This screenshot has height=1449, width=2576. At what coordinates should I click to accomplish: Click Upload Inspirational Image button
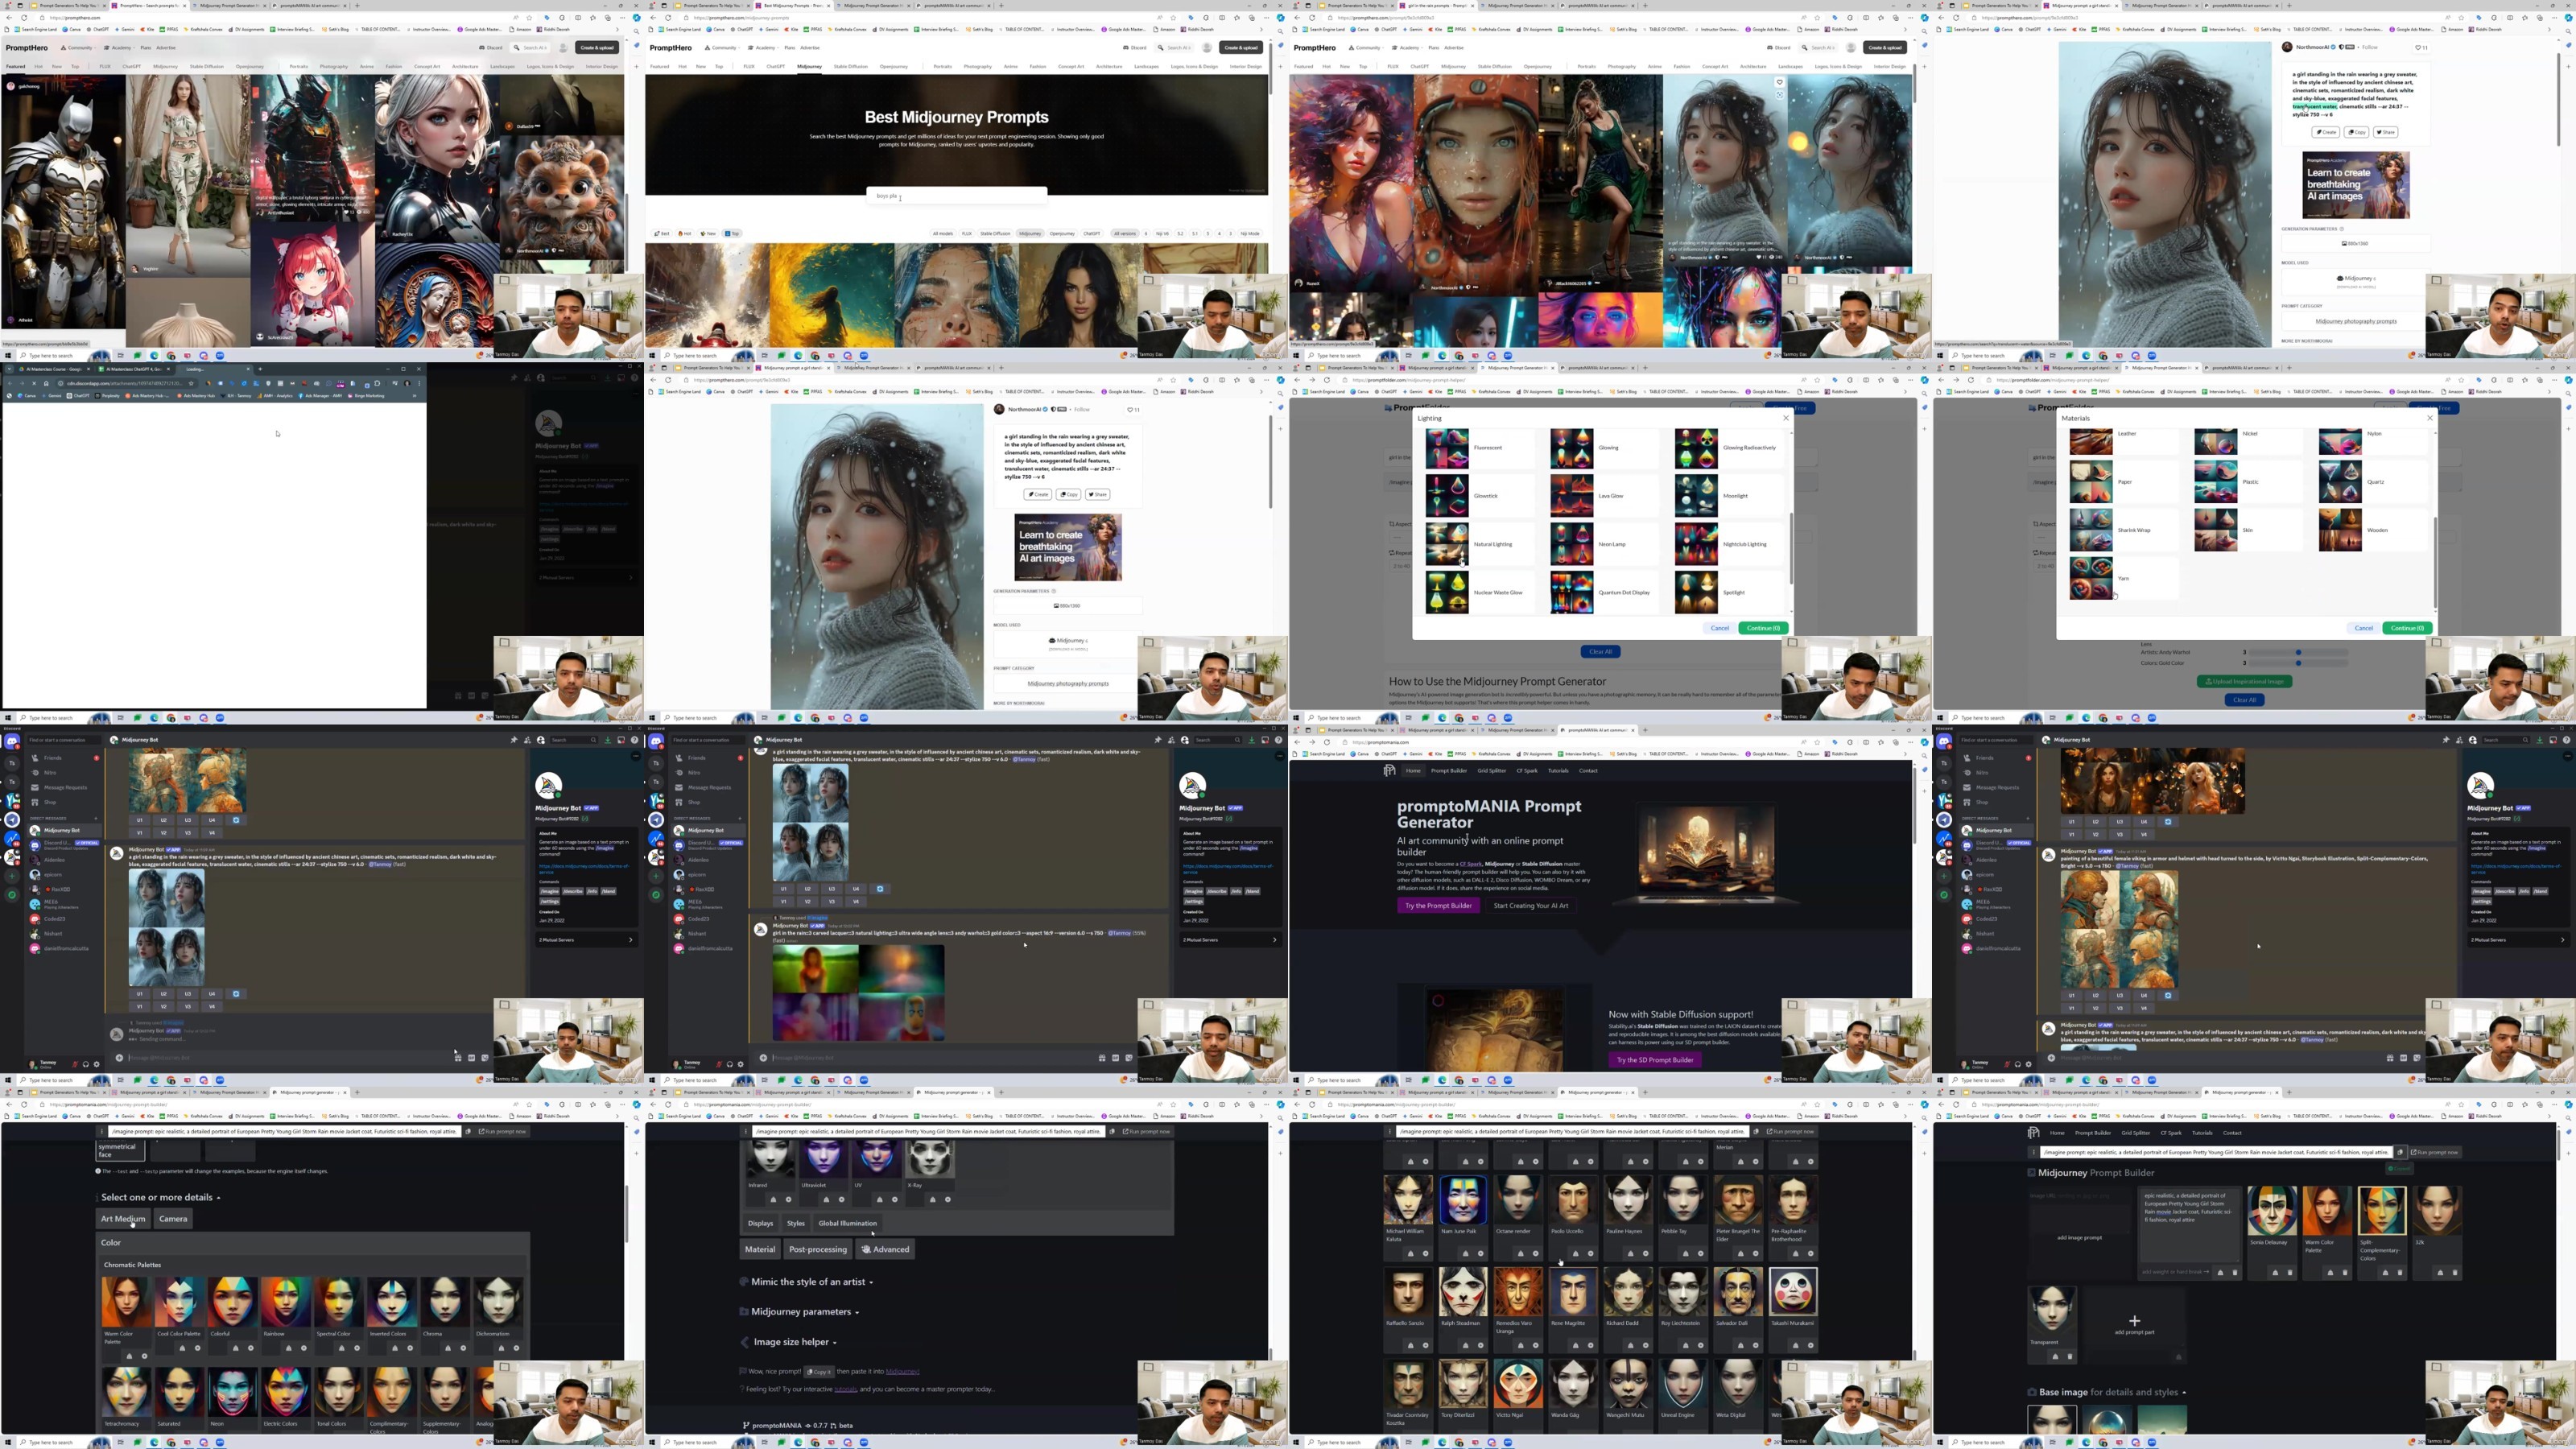(x=2244, y=681)
